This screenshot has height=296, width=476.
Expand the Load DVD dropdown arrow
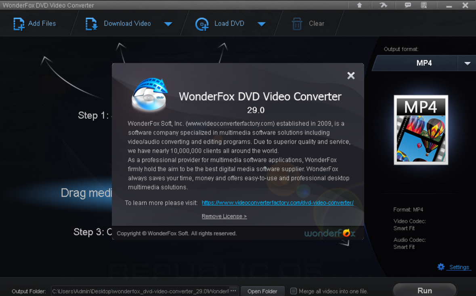click(x=262, y=24)
